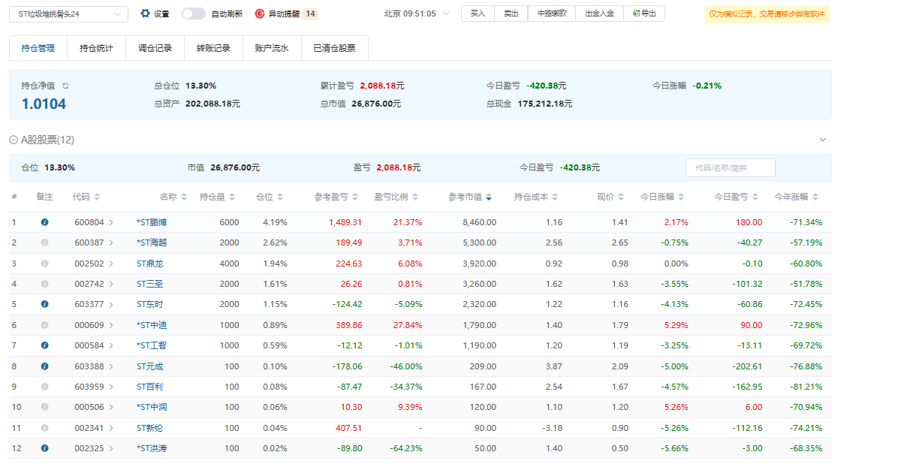Image resolution: width=904 pixels, height=476 pixels.
Task: Switch to the 持仓统计 tab
Action: [96, 48]
